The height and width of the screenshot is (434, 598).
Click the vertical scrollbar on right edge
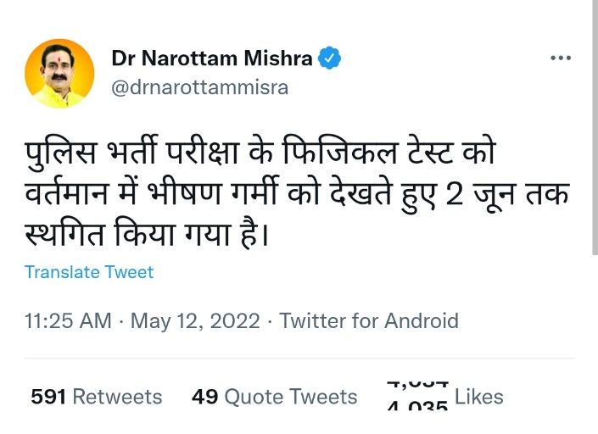point(594,127)
